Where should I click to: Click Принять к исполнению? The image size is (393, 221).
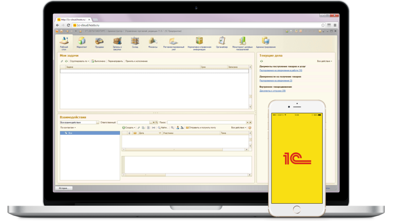pos(136,61)
